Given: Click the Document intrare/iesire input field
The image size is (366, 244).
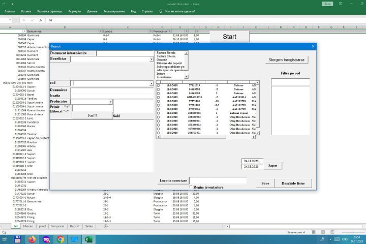Looking at the screenshot, I should pos(125,53).
